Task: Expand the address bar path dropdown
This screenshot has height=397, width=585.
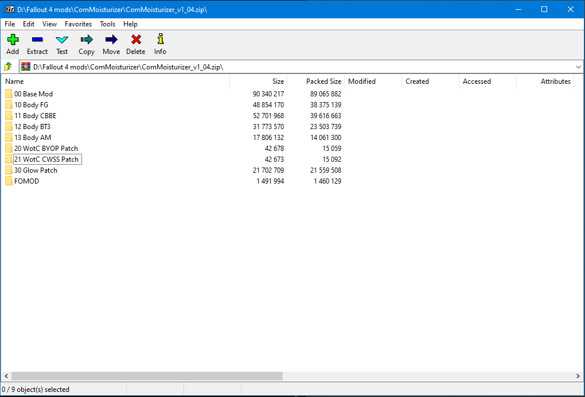Action: (578, 67)
